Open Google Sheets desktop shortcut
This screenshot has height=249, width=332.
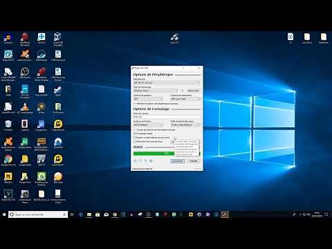tap(25, 143)
